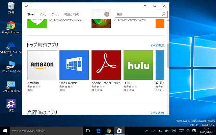Image resolution: width=216 pixels, height=135 pixels.
Task: Click the square white tray icon
Action: point(194,131)
